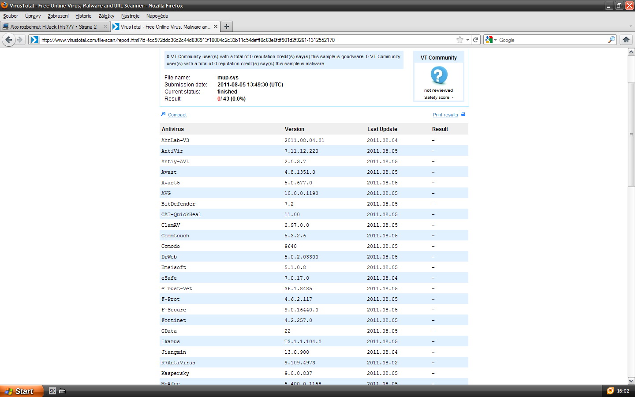Click the submission date 2011-08-05 13:49:30 (UTC)
Image resolution: width=635 pixels, height=397 pixels.
[250, 85]
